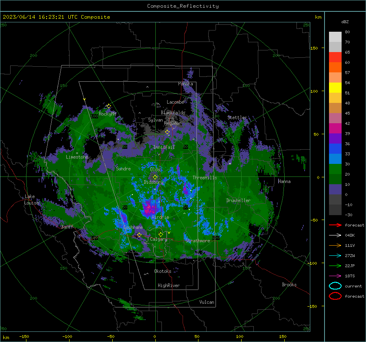This screenshot has height=342, width=366.
Task: Select the blue 33-36 dBZ swatch
Action: click(x=335, y=149)
